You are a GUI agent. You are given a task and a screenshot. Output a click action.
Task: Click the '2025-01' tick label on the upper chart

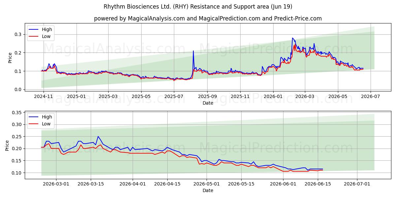point(77,97)
